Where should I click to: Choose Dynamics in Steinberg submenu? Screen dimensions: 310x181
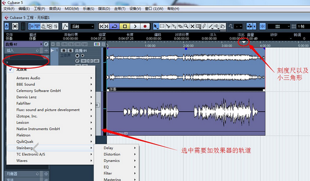(116, 161)
